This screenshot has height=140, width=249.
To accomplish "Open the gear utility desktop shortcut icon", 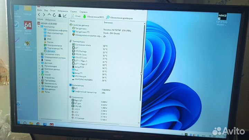I will [x=27, y=43].
